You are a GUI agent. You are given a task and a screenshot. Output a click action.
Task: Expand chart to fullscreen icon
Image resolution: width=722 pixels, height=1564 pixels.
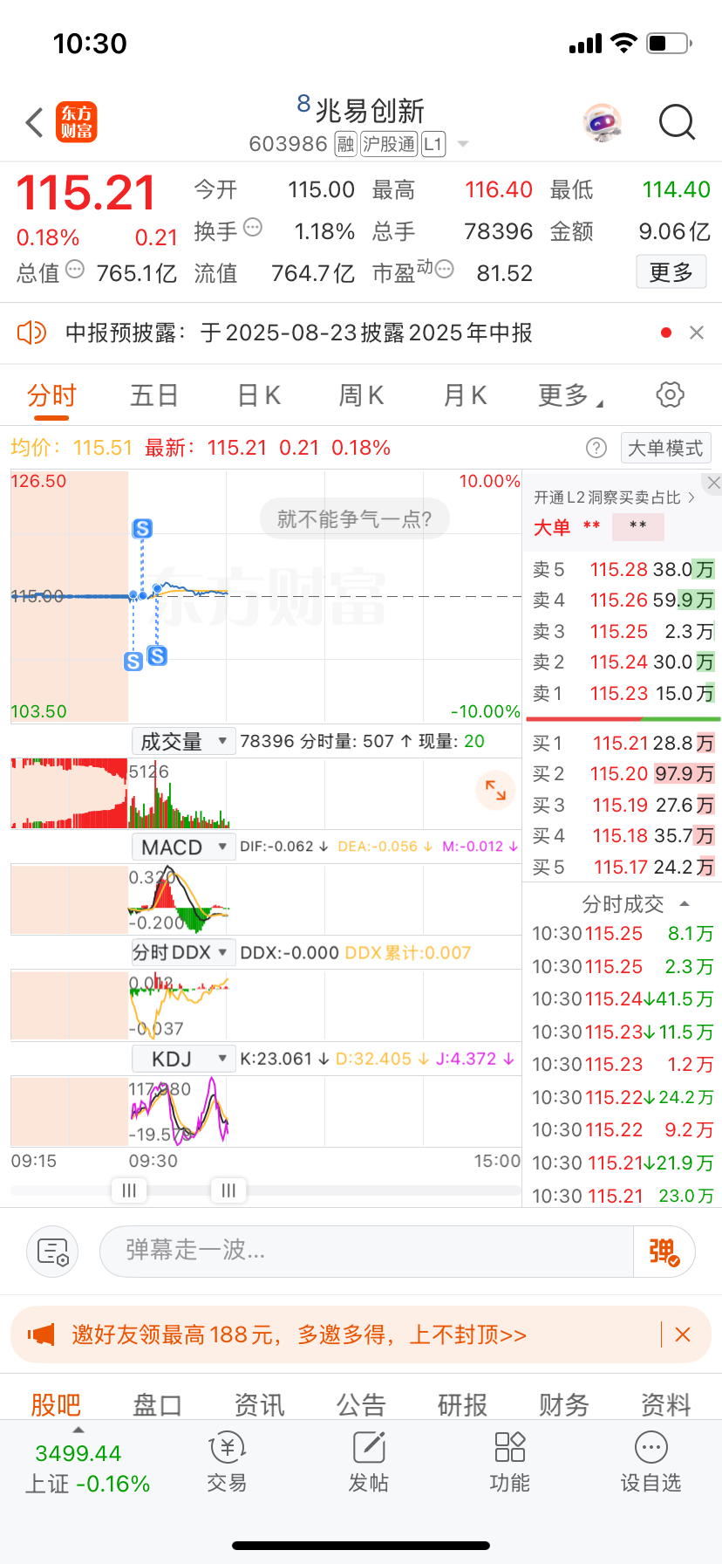coord(495,790)
